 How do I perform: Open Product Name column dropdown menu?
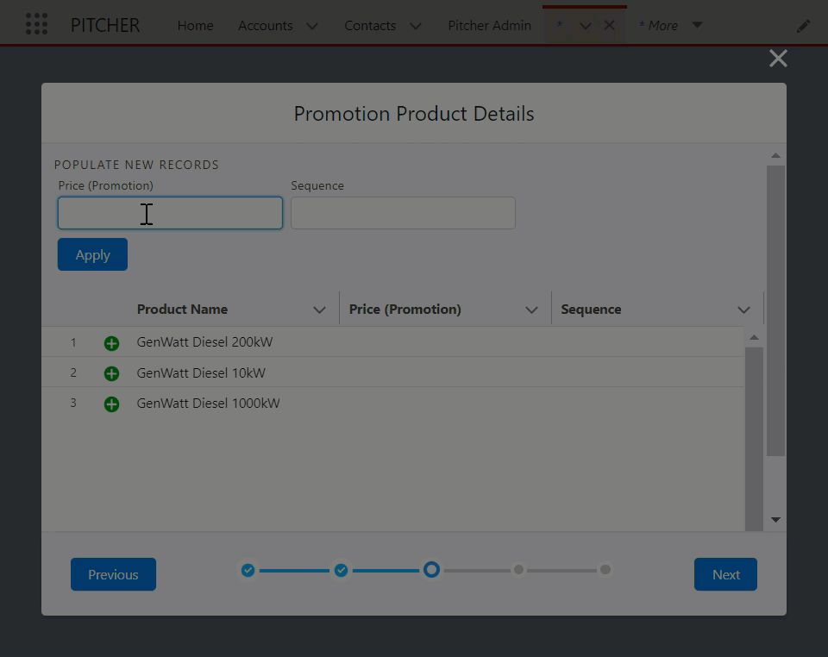(319, 310)
